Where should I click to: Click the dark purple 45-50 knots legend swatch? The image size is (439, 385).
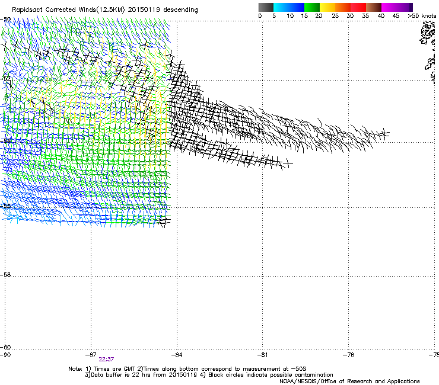coord(405,7)
